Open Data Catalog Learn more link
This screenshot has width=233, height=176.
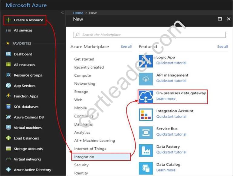point(166,170)
